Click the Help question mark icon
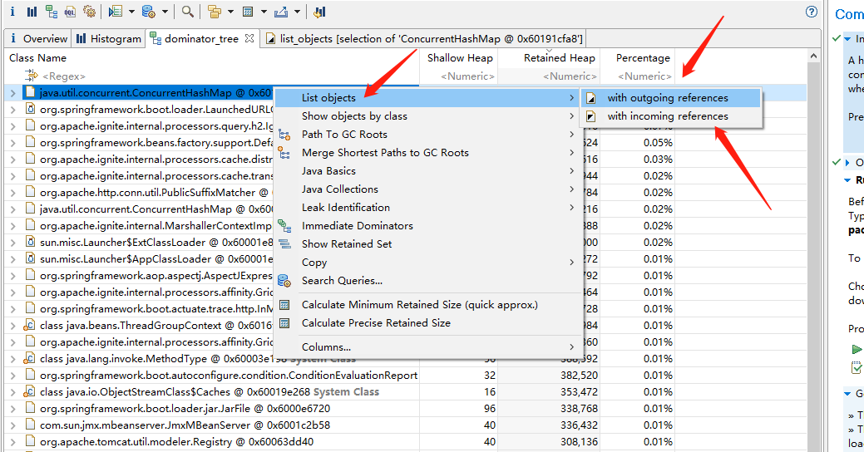Image resolution: width=864 pixels, height=452 pixels. tap(812, 12)
